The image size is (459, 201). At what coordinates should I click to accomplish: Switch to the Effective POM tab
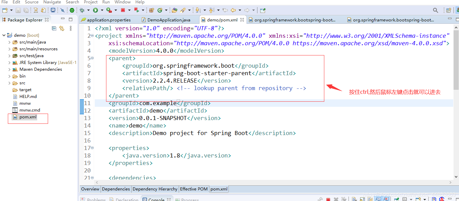[194, 189]
